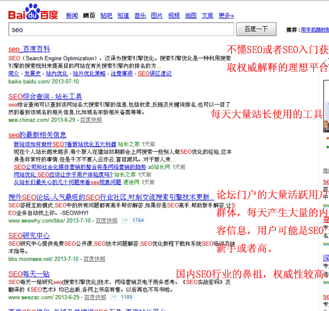
Task: Click the 1784 share count button
Action: pyautogui.click(x=138, y=221)
